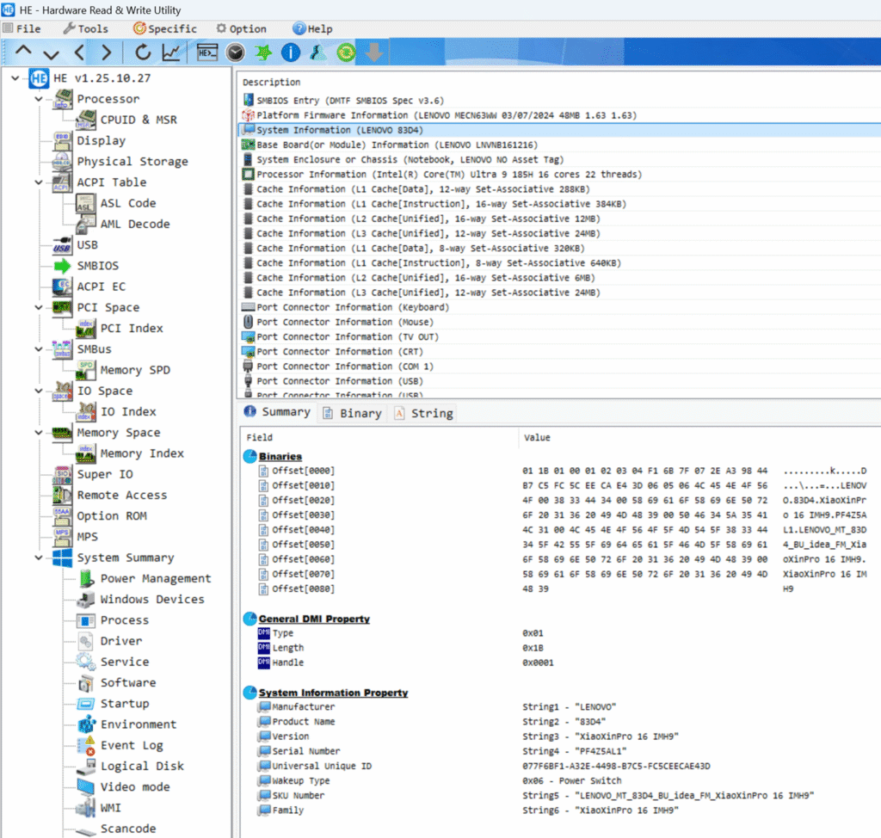Select Power Management in the tree
This screenshot has width=881, height=838.
(155, 578)
